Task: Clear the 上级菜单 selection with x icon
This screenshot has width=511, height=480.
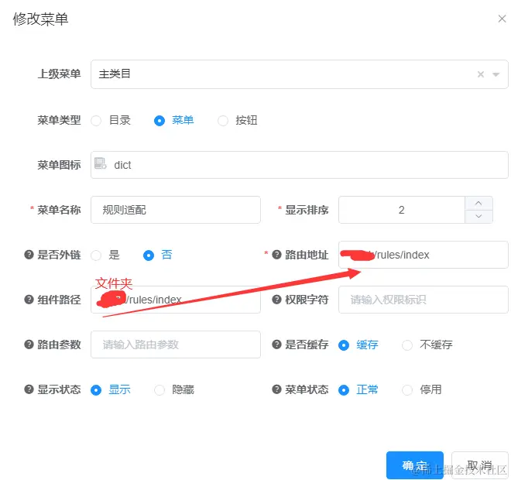Action: [480, 74]
